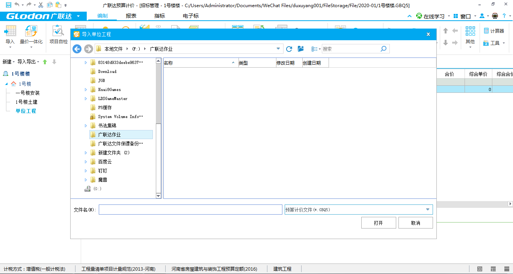Click the Redo arrow icon
Viewport: 513px width, 274px height.
29,5
